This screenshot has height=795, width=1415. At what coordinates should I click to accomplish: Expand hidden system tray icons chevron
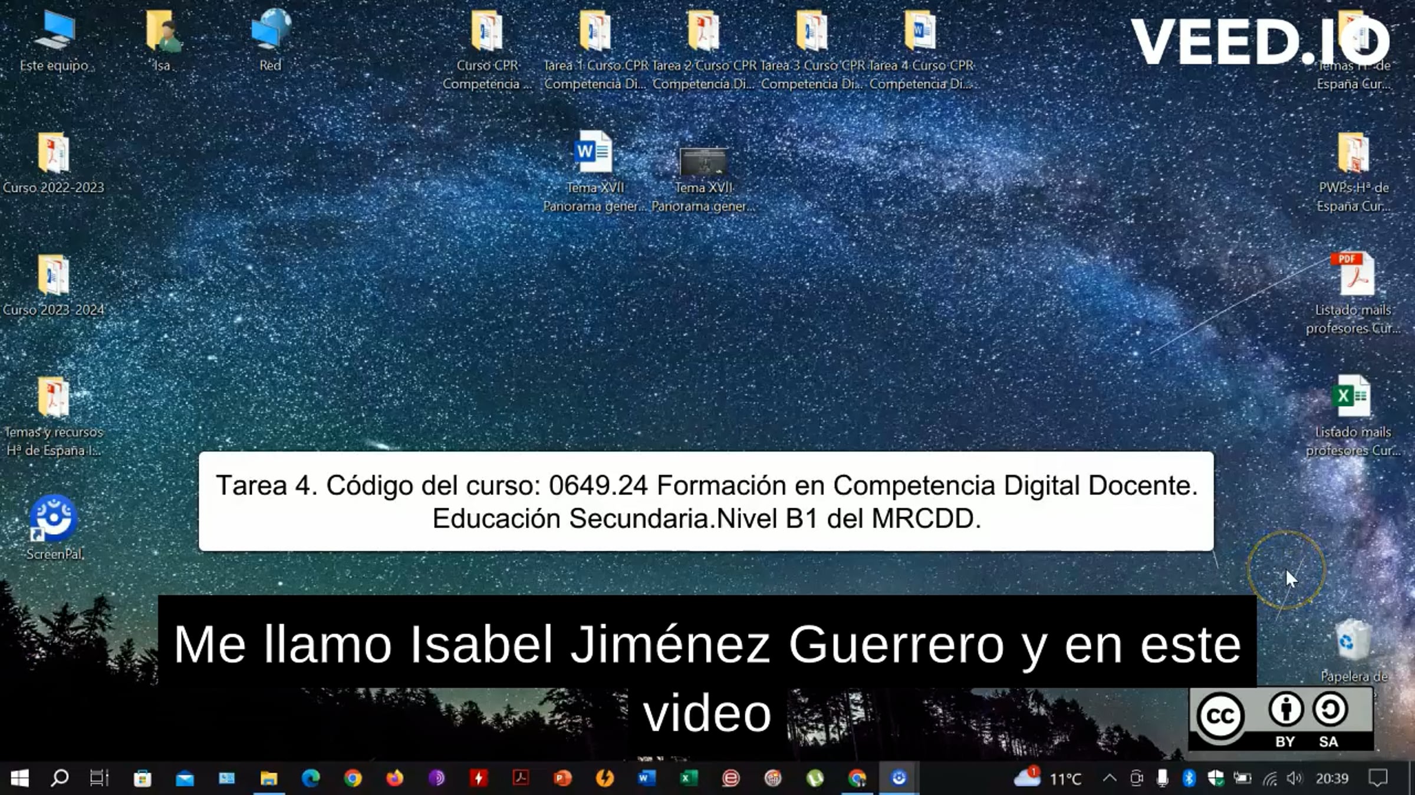(x=1109, y=779)
